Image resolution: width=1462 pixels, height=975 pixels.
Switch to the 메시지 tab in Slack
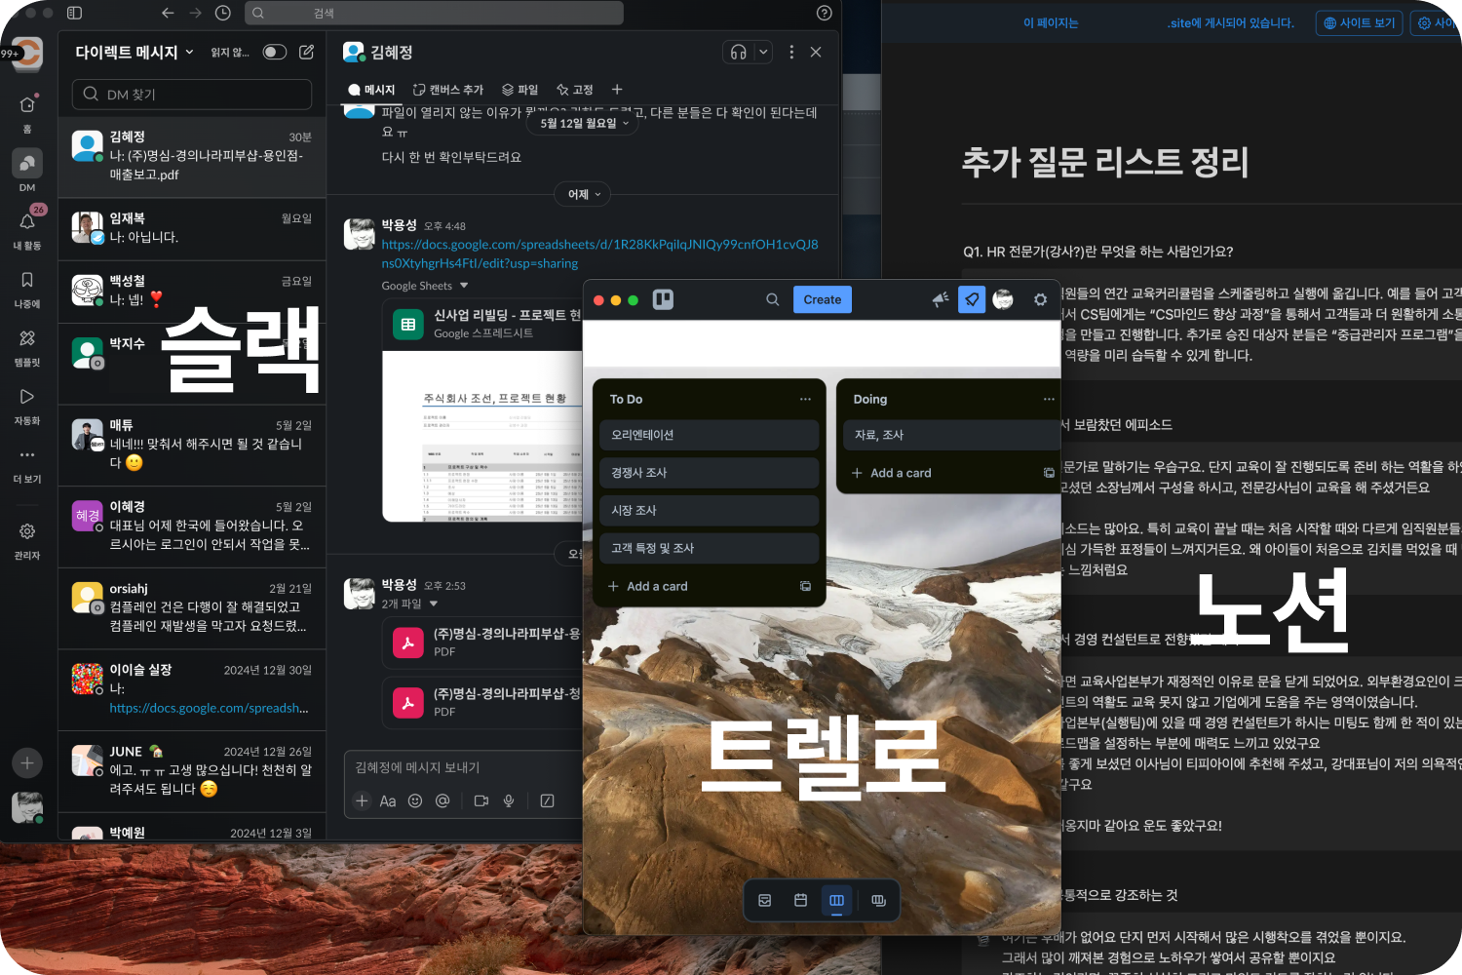click(371, 89)
